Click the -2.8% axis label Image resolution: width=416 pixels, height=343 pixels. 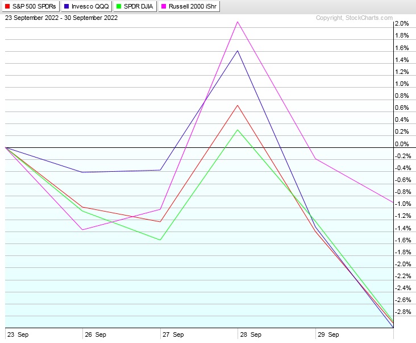[x=403, y=312]
